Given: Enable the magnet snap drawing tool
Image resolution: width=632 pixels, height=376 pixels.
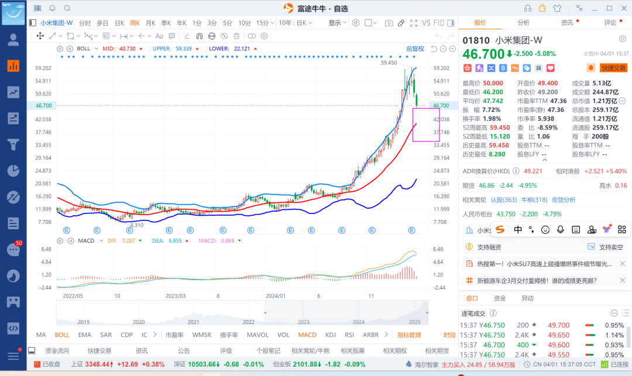Looking at the screenshot, I should (199, 36).
